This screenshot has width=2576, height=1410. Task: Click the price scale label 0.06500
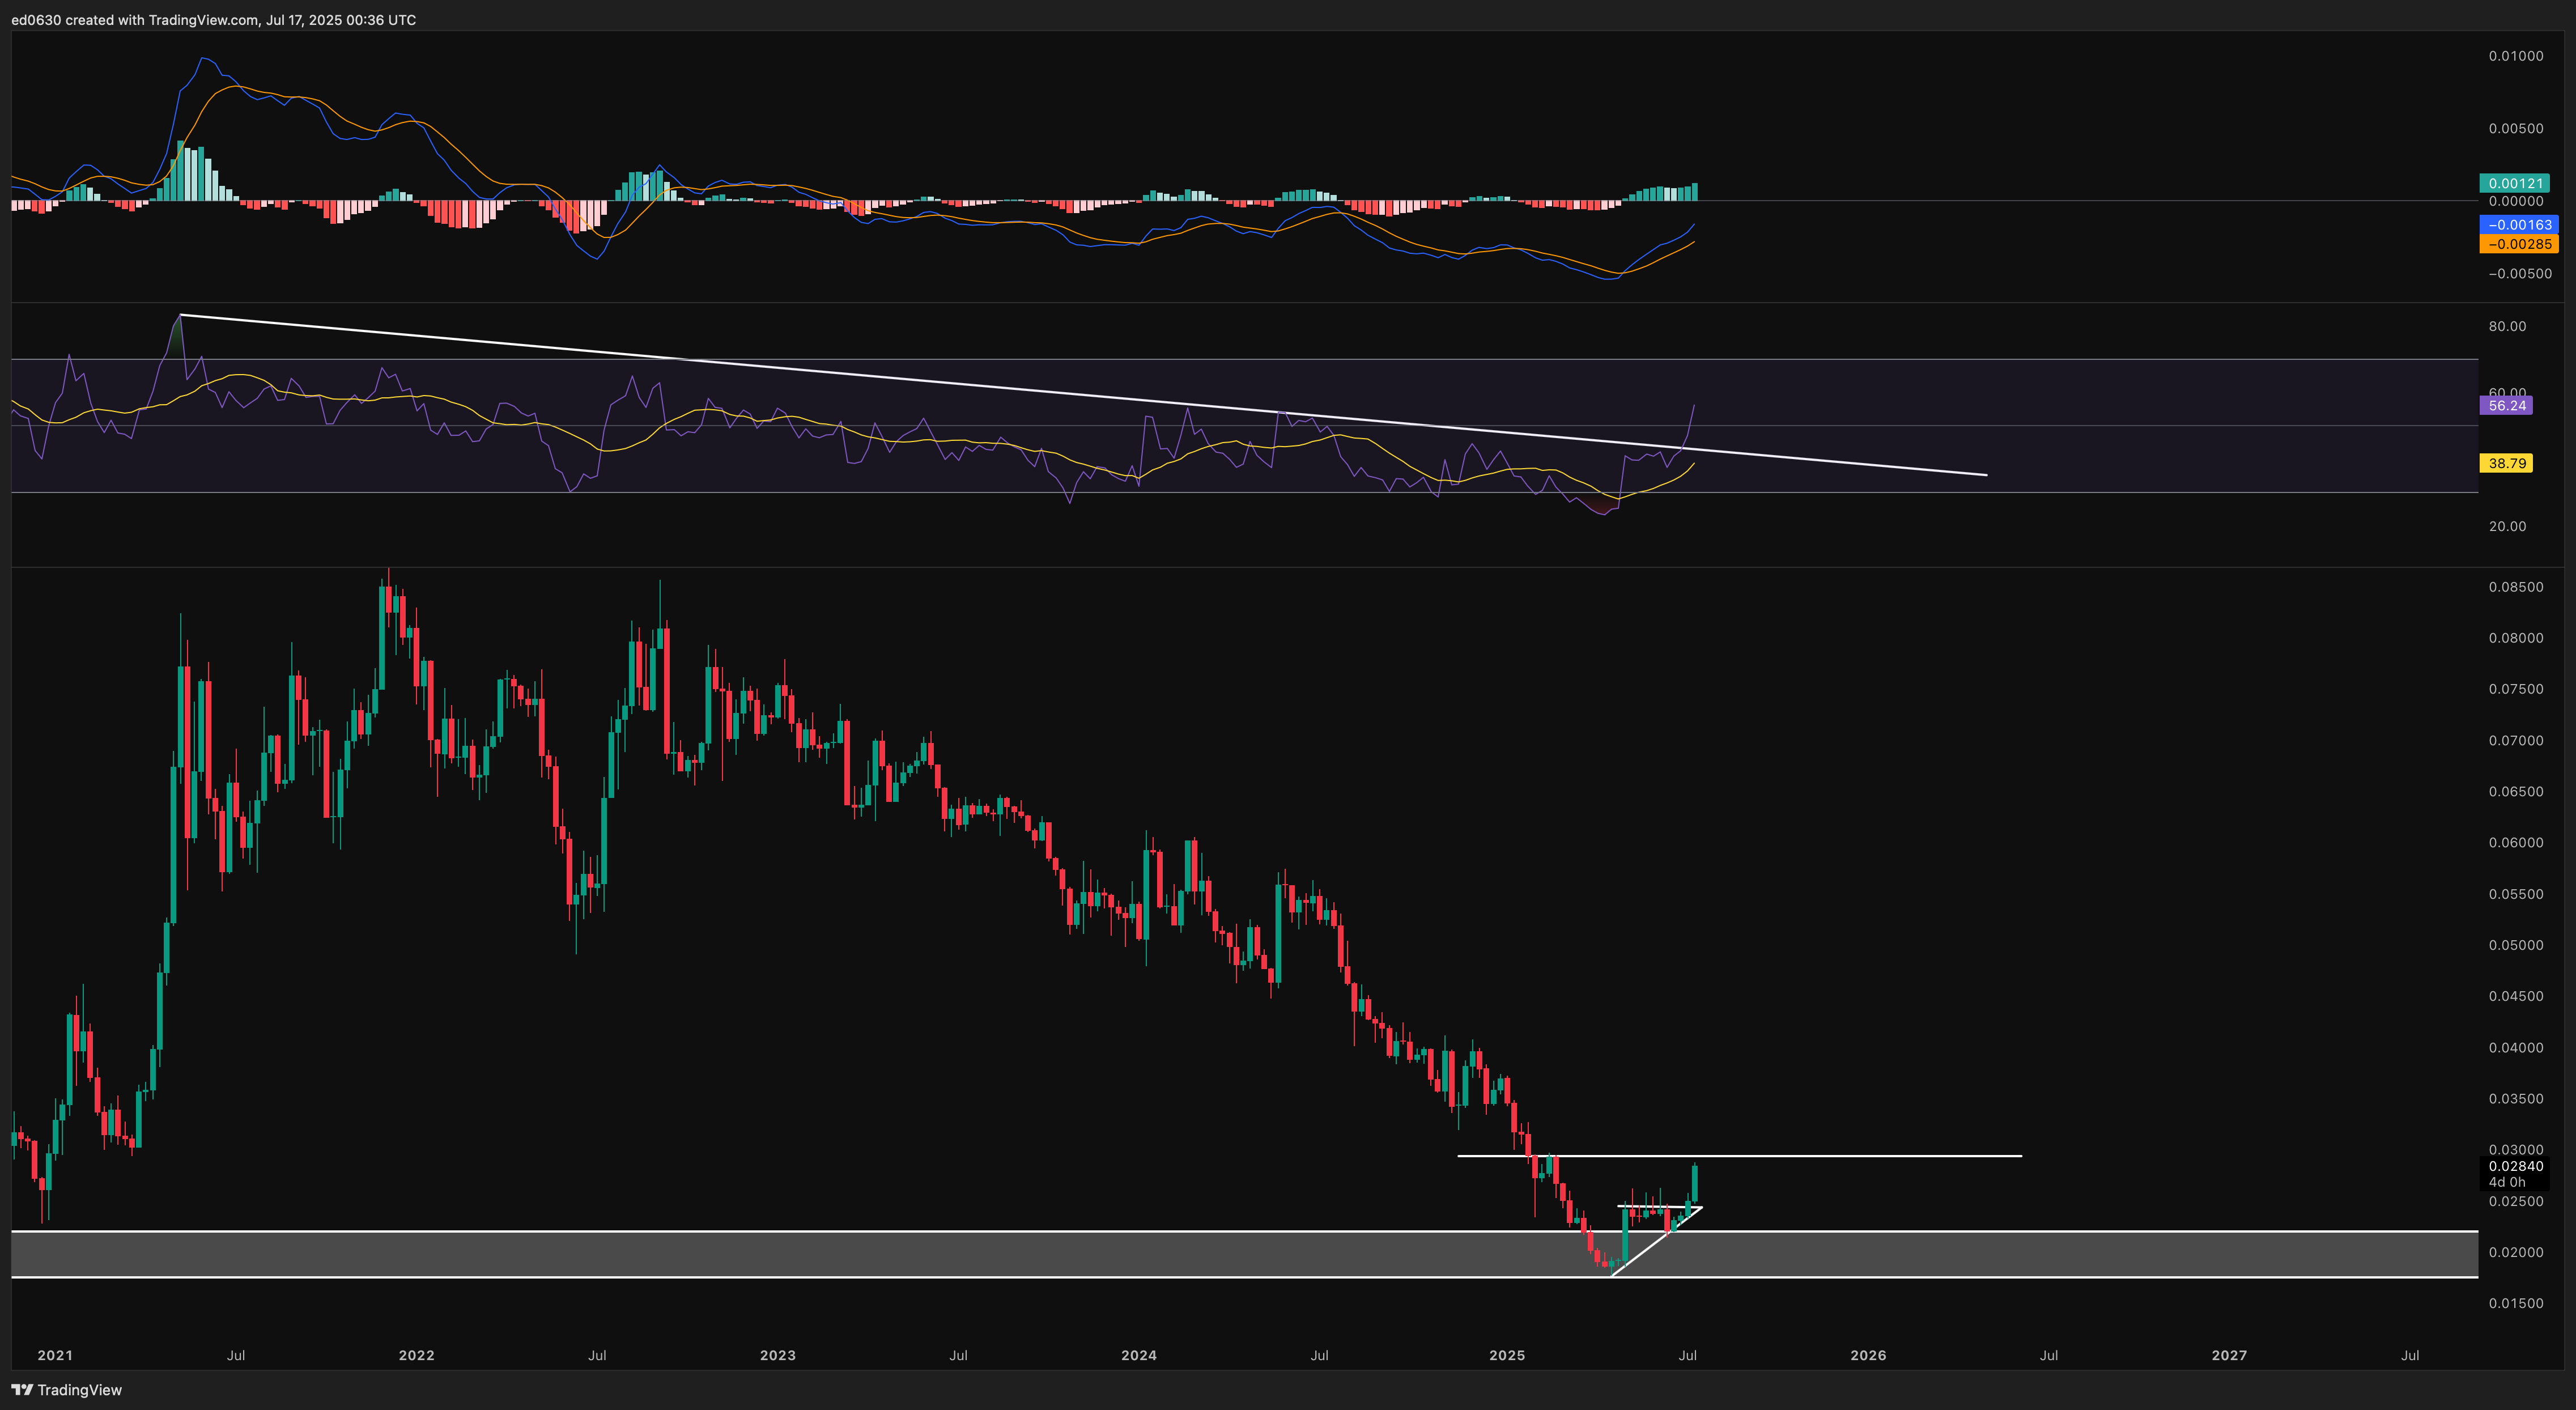coord(2515,791)
